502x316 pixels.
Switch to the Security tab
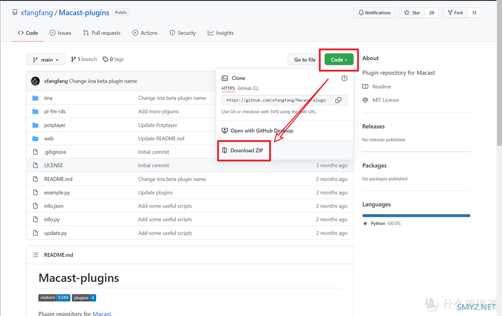tap(183, 33)
